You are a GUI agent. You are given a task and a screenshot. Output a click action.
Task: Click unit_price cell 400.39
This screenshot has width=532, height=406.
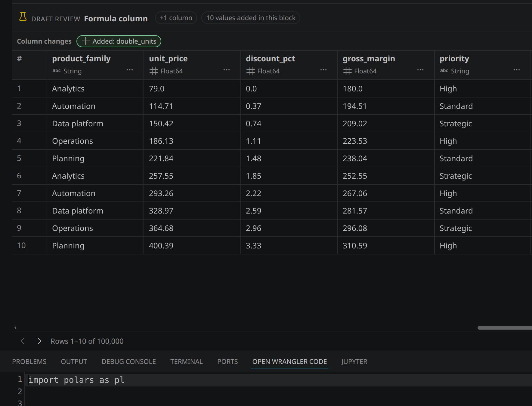tap(192, 245)
